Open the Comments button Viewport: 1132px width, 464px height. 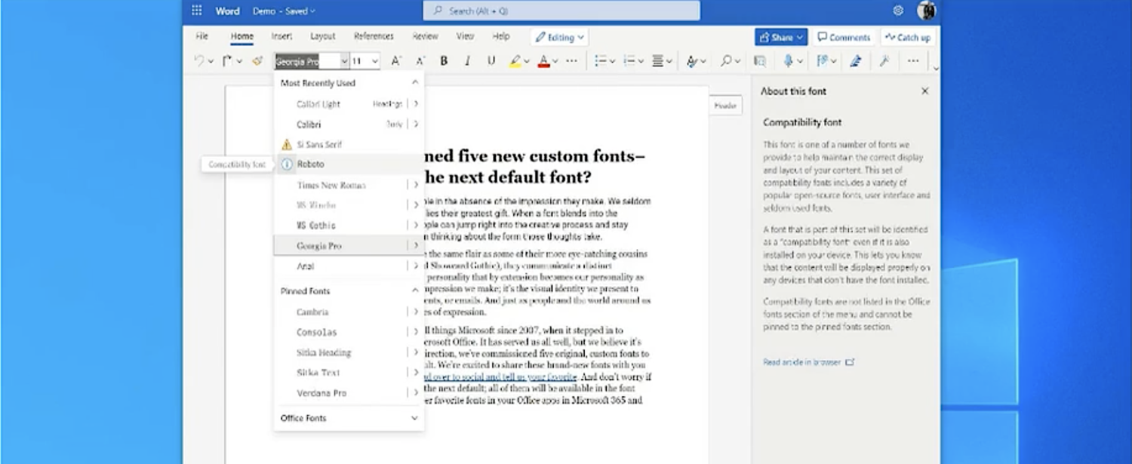844,37
